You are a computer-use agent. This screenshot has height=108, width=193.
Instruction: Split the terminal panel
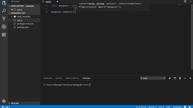pos(175,78)
